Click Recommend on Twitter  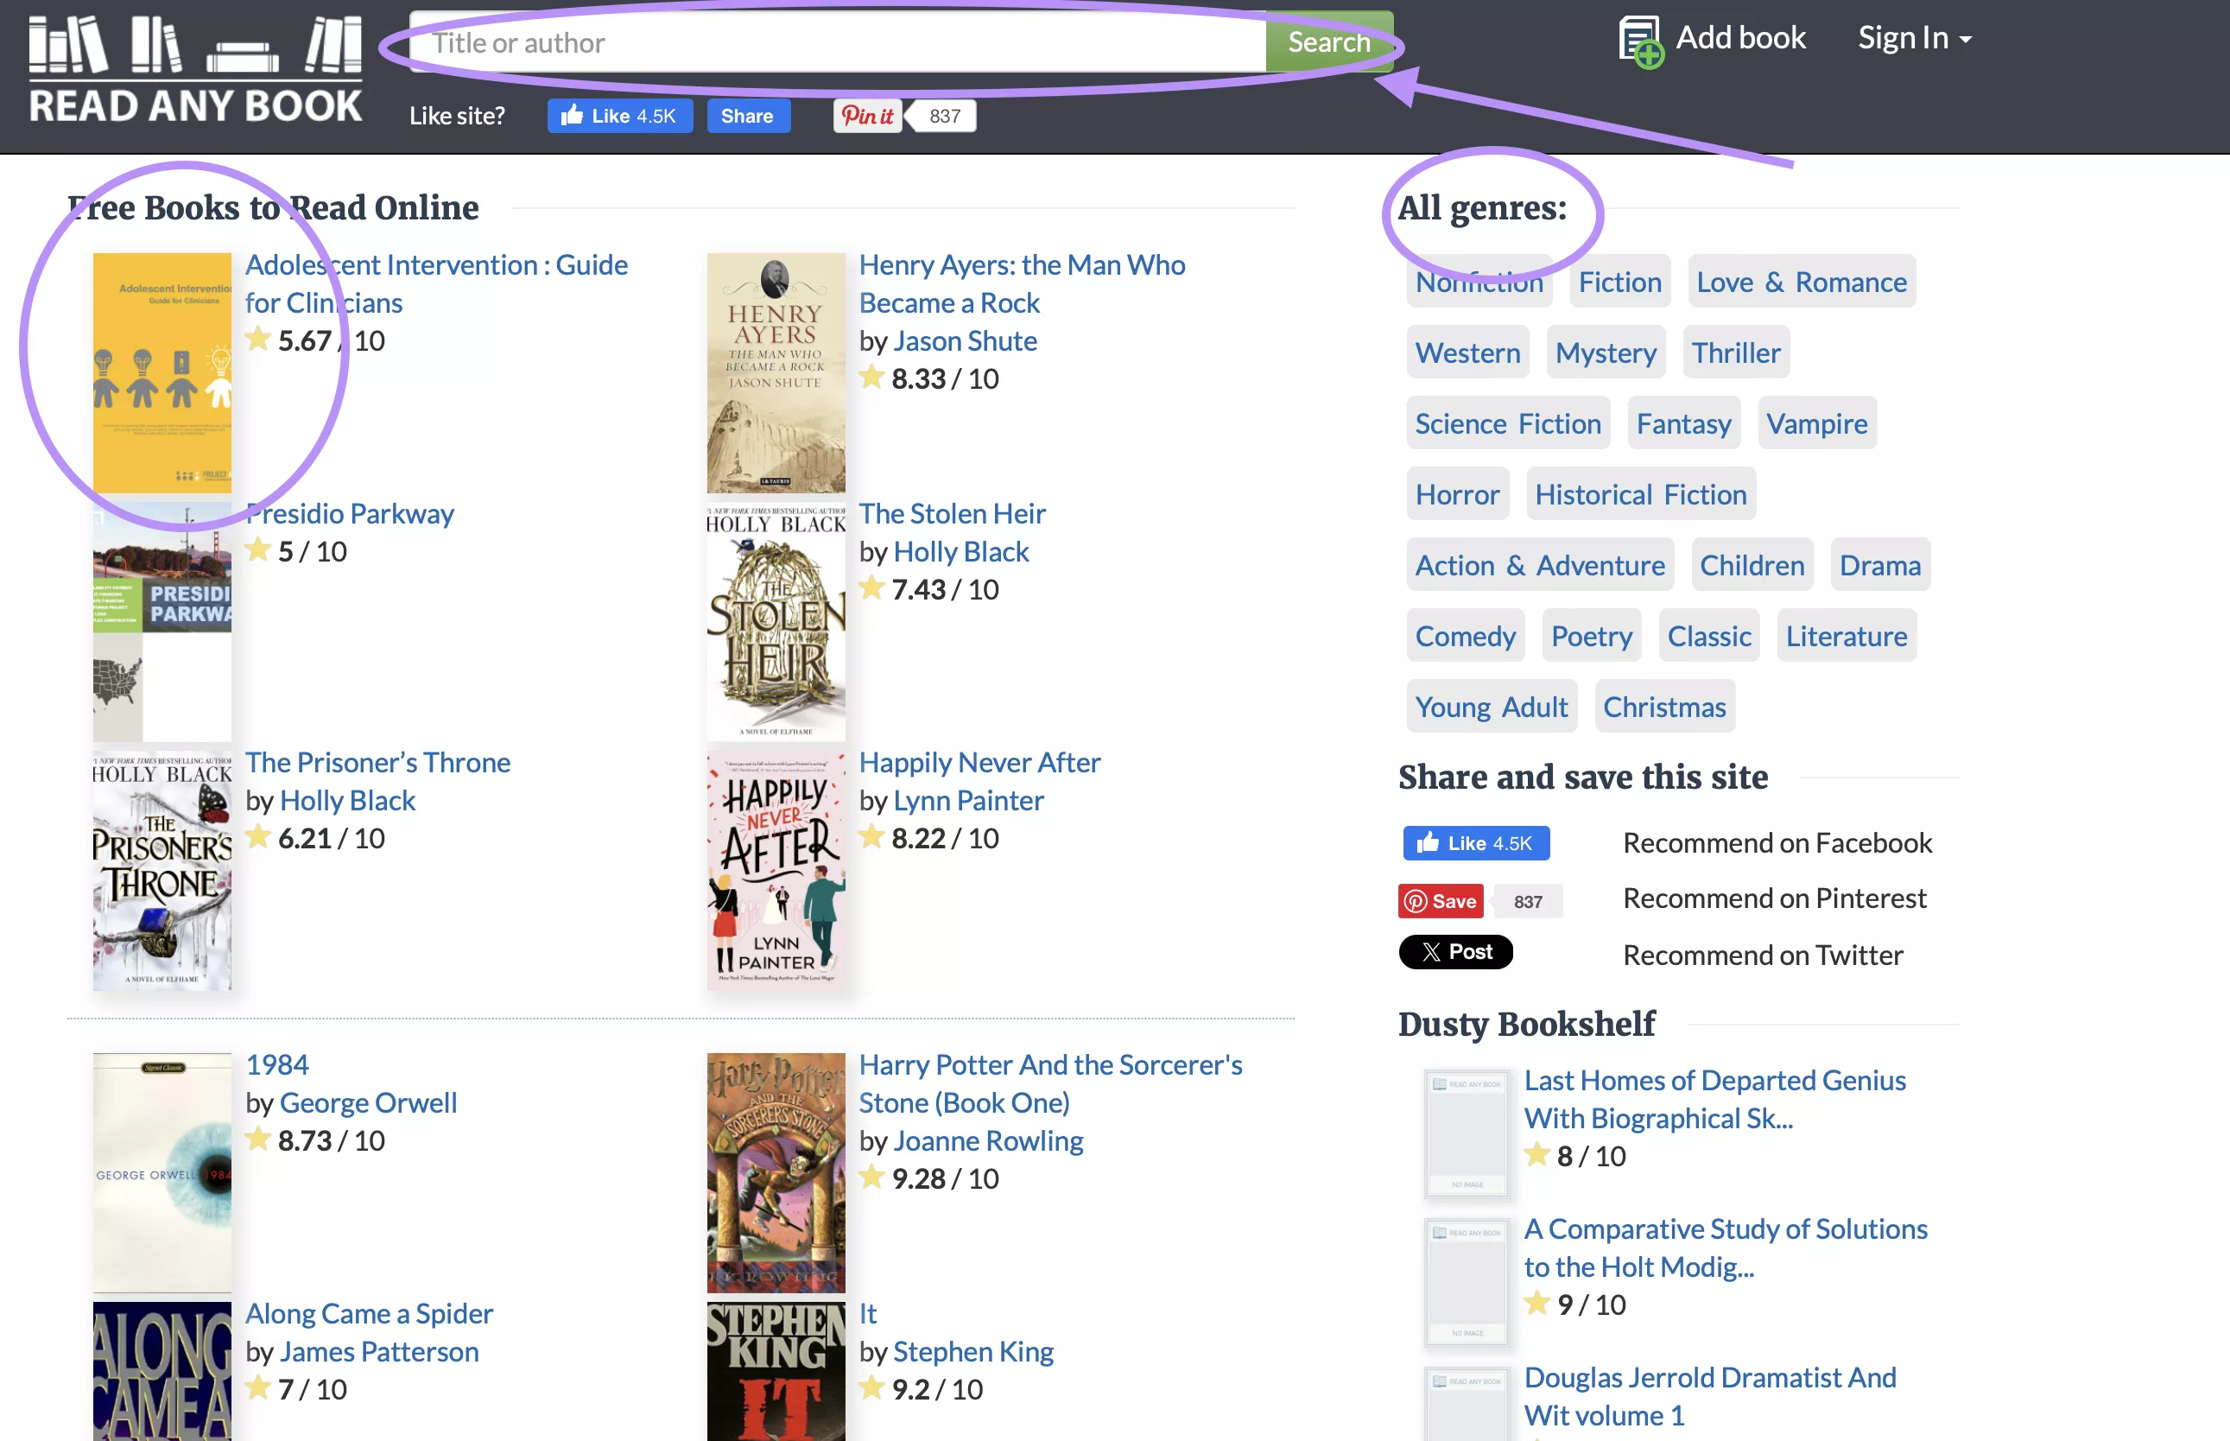(x=1762, y=955)
